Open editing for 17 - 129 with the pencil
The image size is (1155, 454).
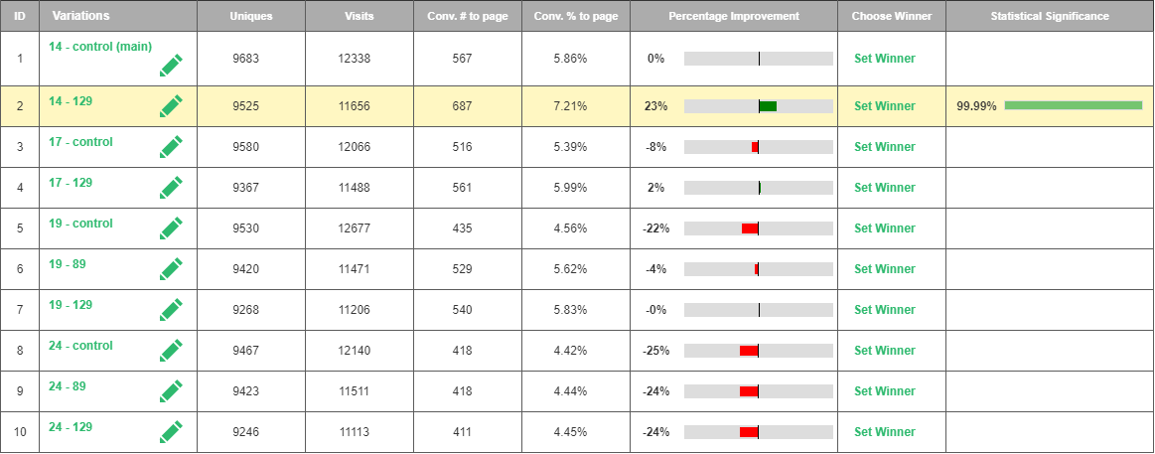[171, 188]
